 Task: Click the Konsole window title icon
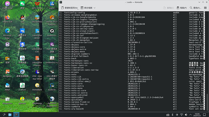point(61,2)
